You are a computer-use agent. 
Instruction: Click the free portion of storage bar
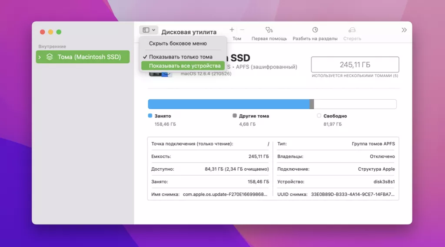coord(355,104)
